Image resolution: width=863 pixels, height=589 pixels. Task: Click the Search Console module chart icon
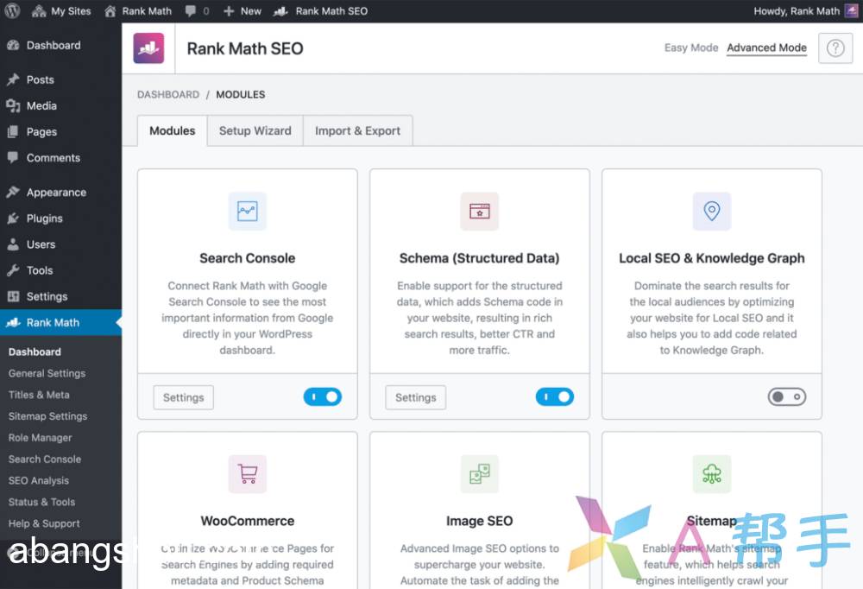point(247,212)
